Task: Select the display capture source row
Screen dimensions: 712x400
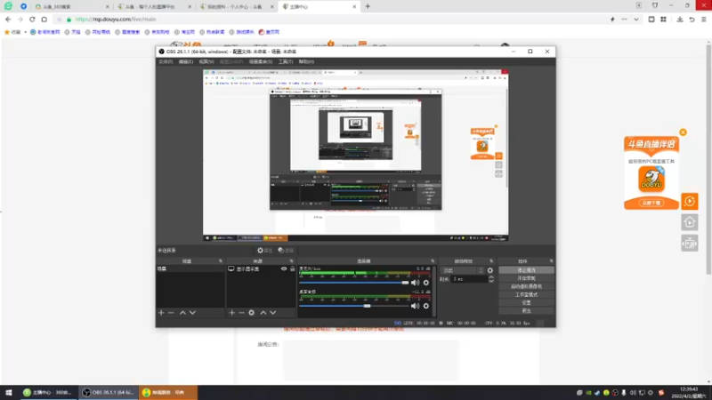Action: (261, 269)
